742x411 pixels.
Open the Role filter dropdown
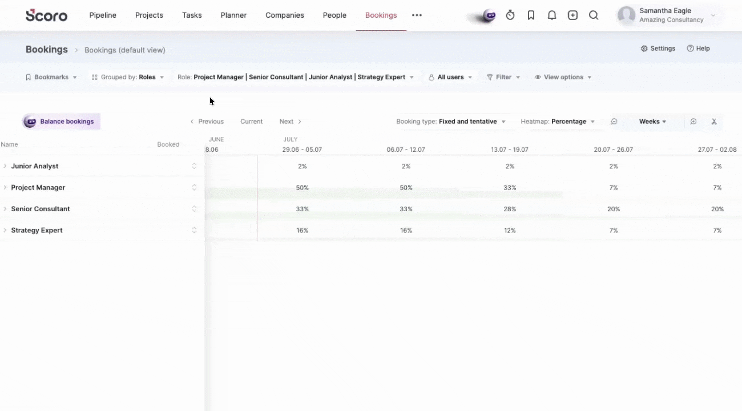click(x=296, y=77)
